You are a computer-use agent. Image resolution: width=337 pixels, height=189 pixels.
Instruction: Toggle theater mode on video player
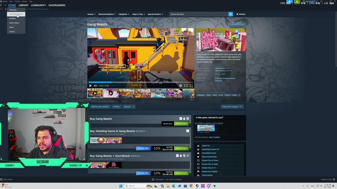[x=186, y=86]
